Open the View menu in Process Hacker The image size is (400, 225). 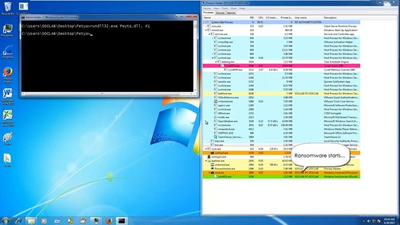216,8
